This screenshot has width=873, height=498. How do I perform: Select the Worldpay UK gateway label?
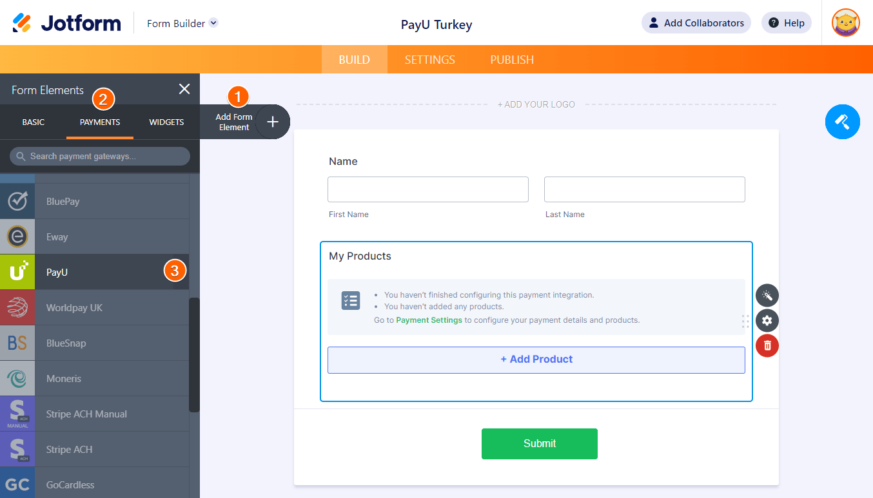pyautogui.click(x=75, y=308)
